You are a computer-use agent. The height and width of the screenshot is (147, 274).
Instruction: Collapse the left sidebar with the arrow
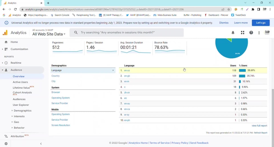(41, 144)
